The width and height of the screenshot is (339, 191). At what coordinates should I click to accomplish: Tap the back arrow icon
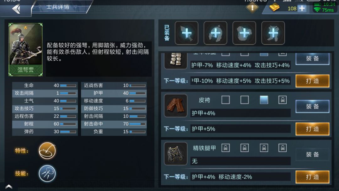(16, 9)
